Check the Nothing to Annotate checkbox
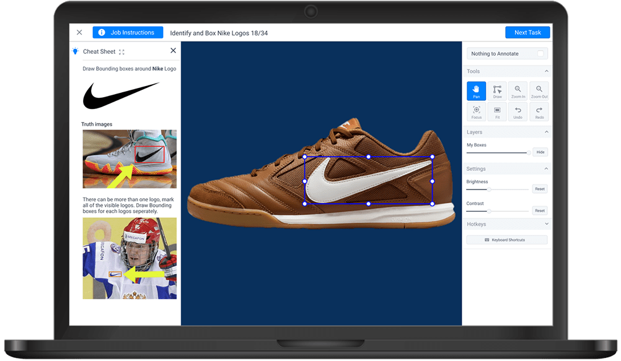The height and width of the screenshot is (361, 621). coord(541,54)
